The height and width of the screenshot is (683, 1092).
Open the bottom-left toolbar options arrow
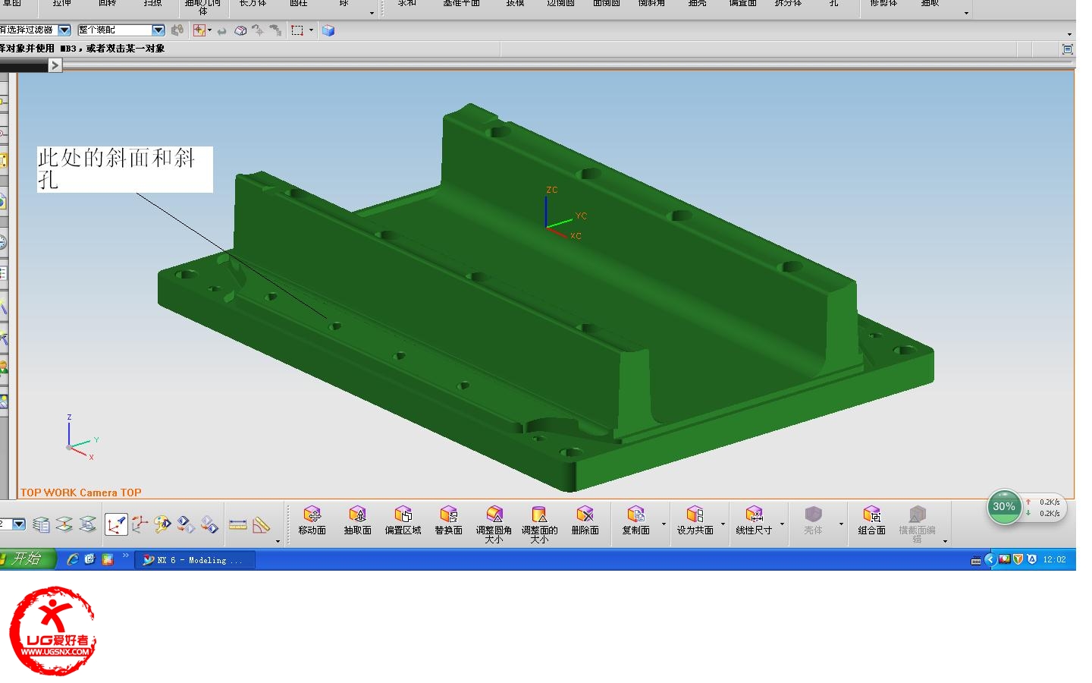[x=278, y=541]
